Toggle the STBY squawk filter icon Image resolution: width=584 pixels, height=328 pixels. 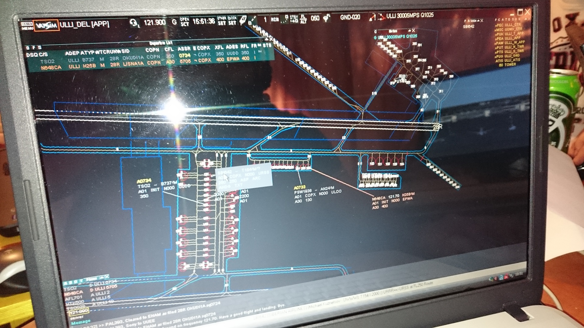coord(294,19)
